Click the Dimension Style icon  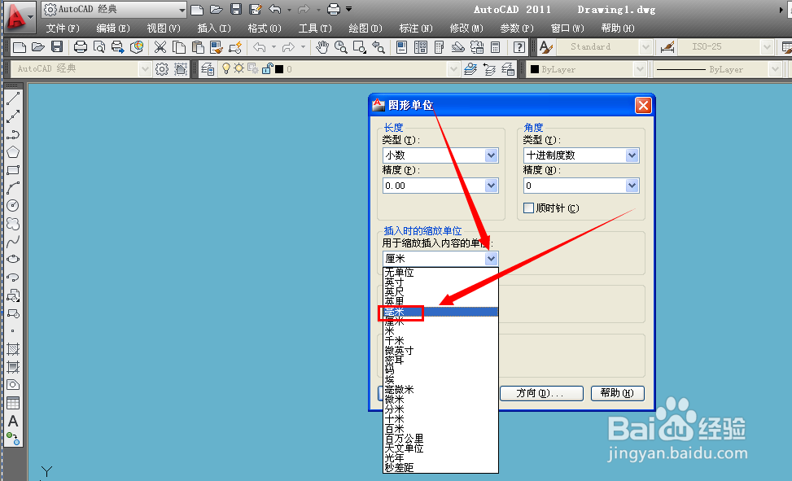(667, 47)
